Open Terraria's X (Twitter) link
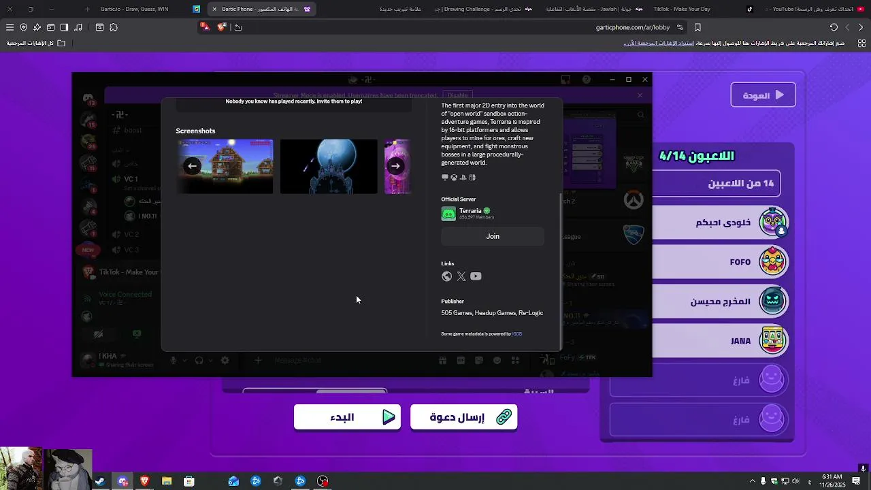The image size is (871, 490). pyautogui.click(x=461, y=276)
